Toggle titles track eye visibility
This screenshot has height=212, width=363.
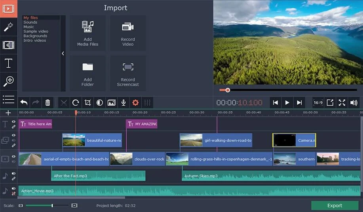pos(14,121)
